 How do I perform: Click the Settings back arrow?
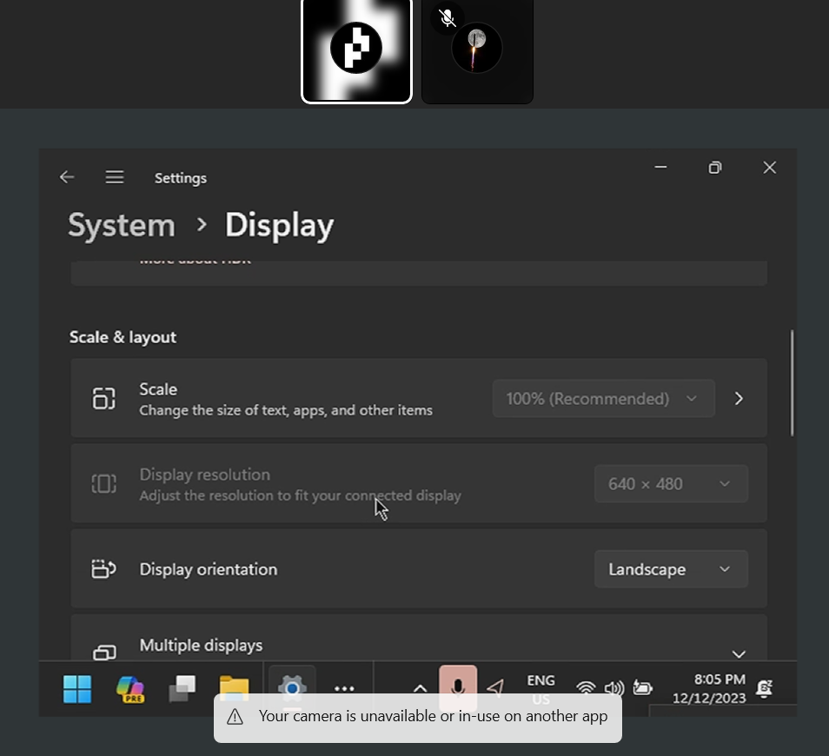[x=67, y=177]
